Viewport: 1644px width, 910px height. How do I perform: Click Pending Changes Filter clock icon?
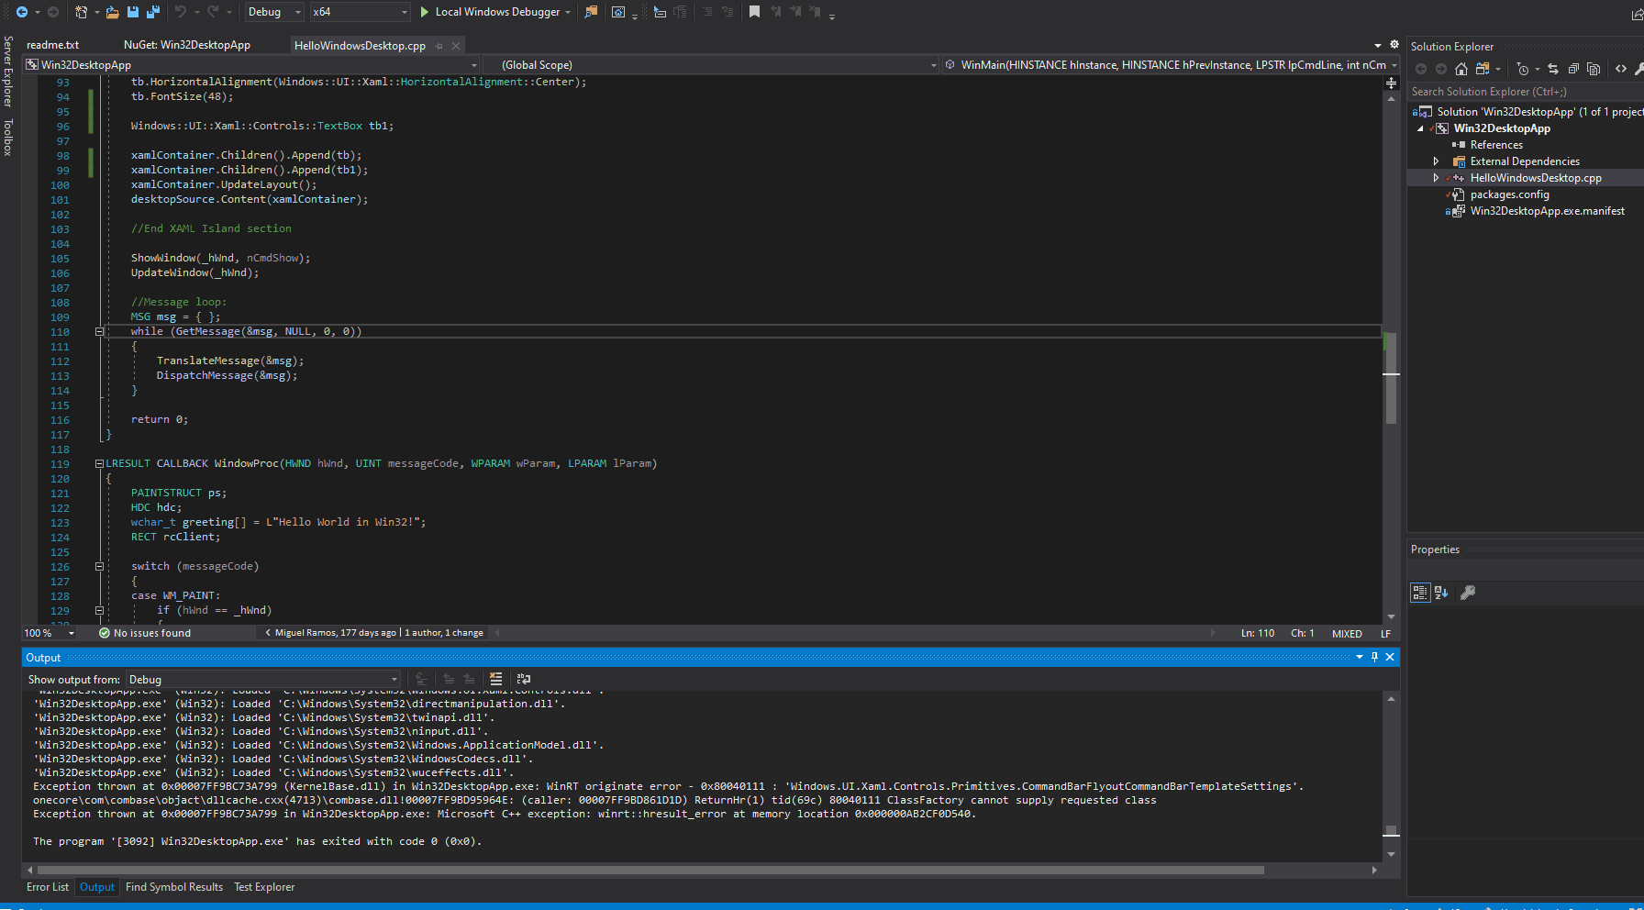pos(1523,69)
